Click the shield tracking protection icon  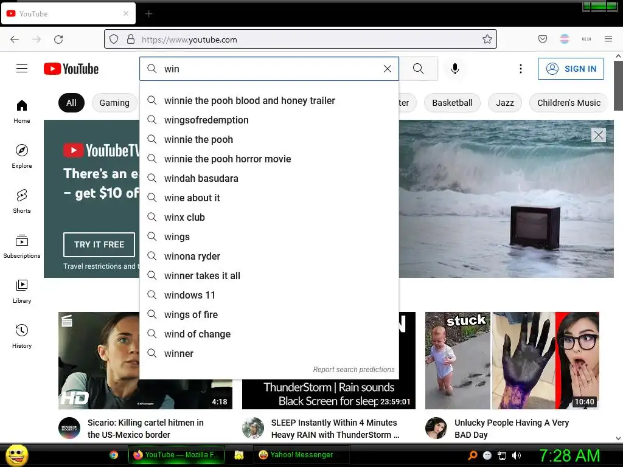pyautogui.click(x=114, y=39)
